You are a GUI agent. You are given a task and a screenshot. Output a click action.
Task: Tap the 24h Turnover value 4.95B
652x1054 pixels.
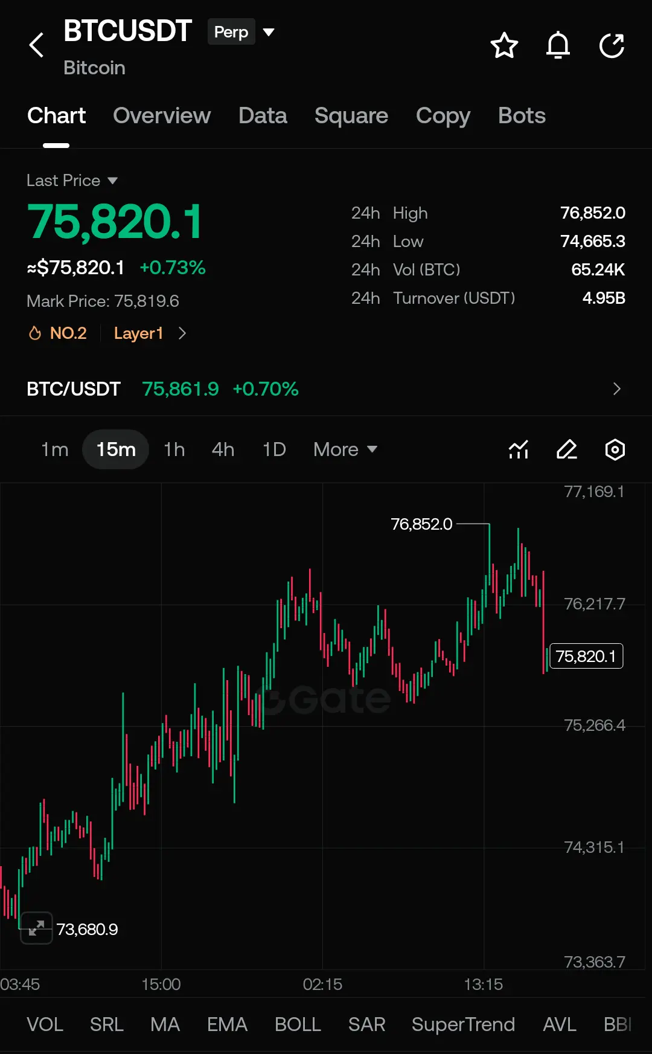[603, 298]
